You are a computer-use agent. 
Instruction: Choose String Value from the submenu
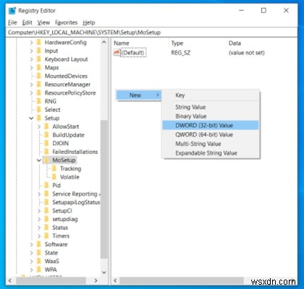click(x=211, y=107)
